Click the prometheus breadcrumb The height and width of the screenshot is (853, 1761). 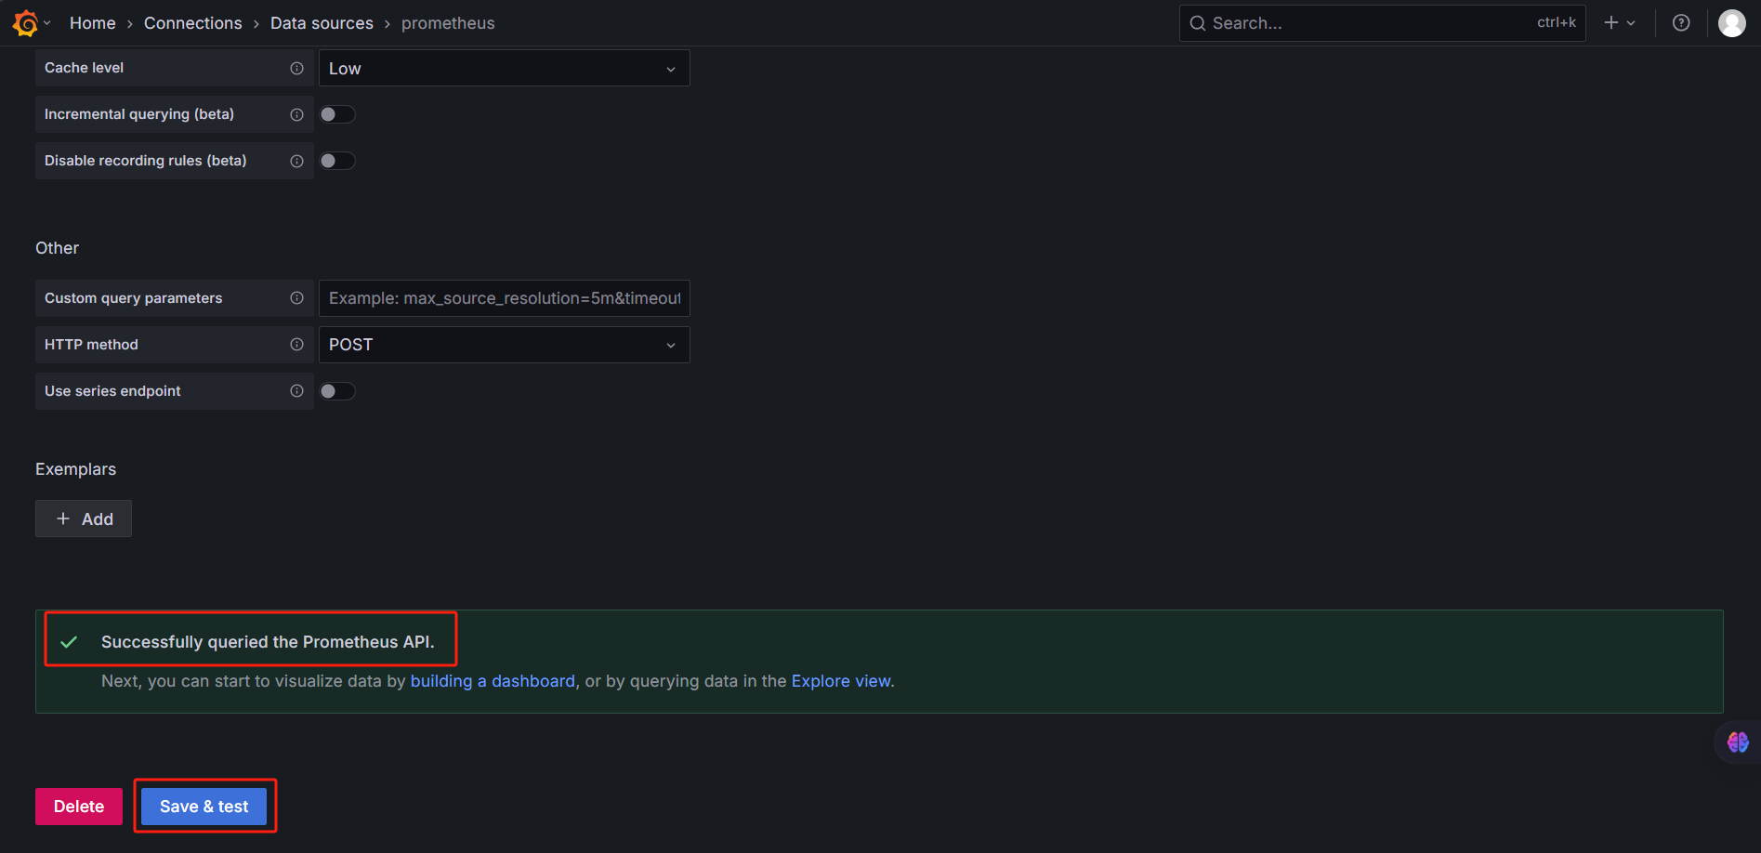(448, 23)
